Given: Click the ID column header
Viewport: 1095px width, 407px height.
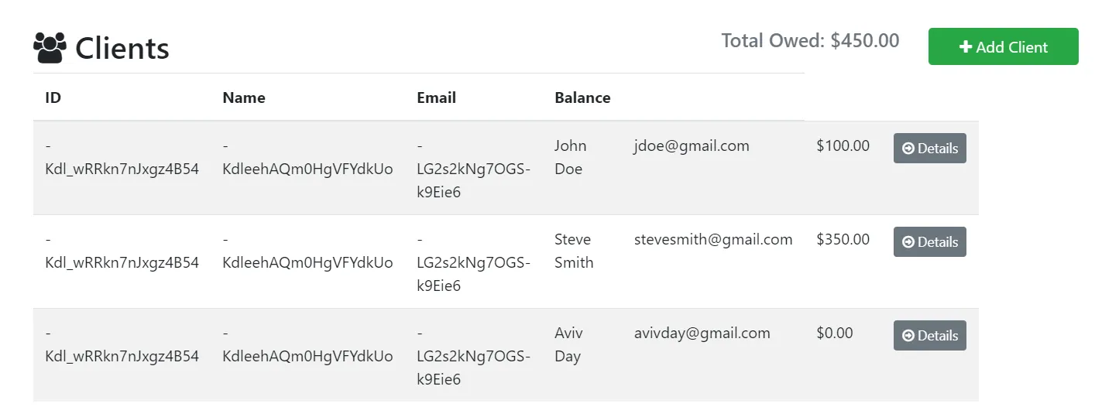Looking at the screenshot, I should (x=53, y=97).
